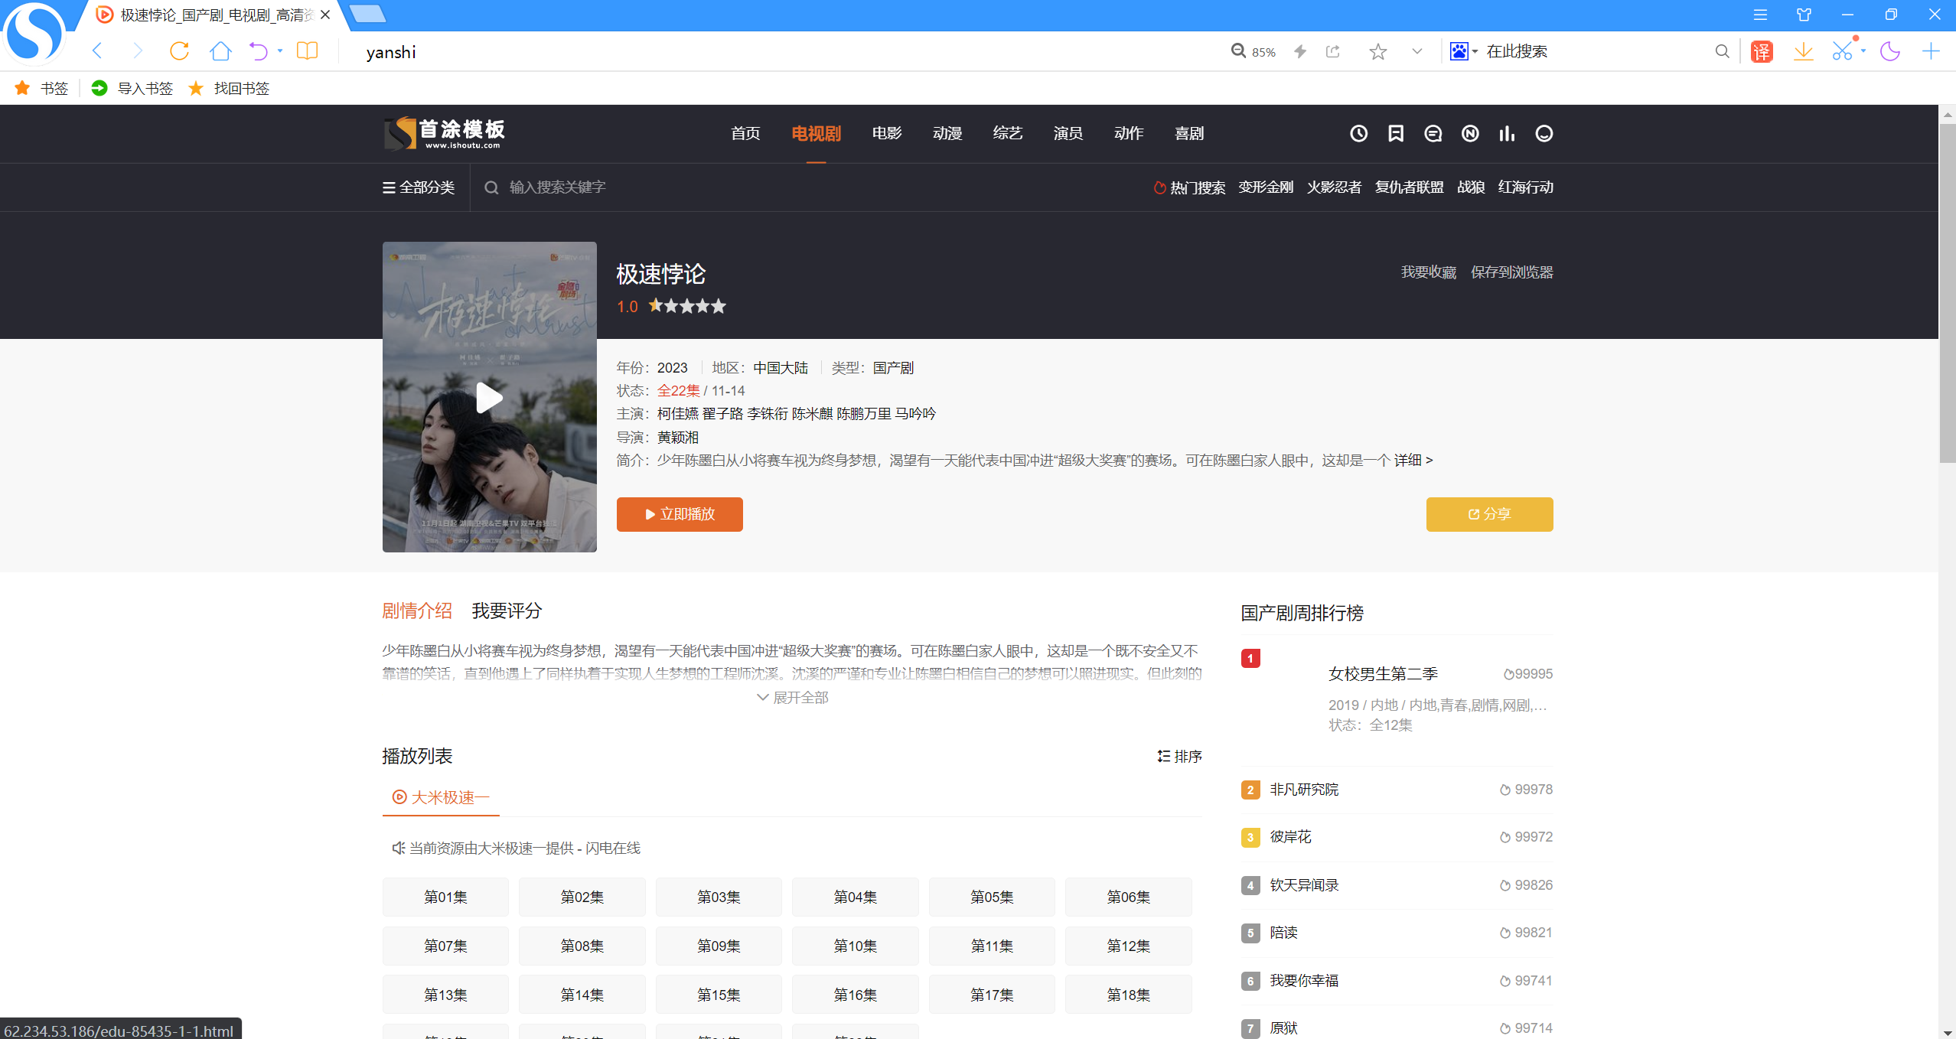The image size is (1956, 1039).
Task: Click the five-star rating bar
Action: click(686, 306)
